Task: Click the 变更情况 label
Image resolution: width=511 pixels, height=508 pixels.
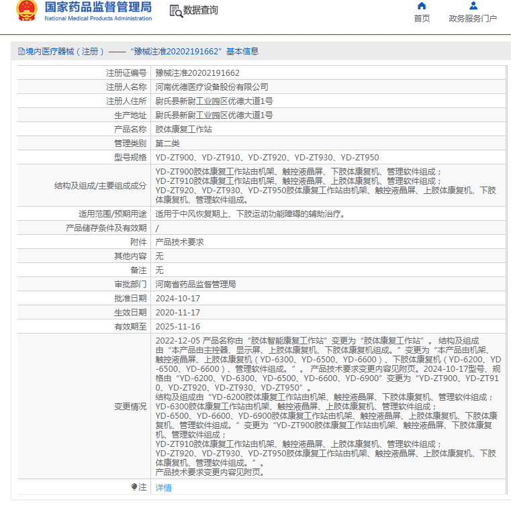Action: (x=130, y=407)
